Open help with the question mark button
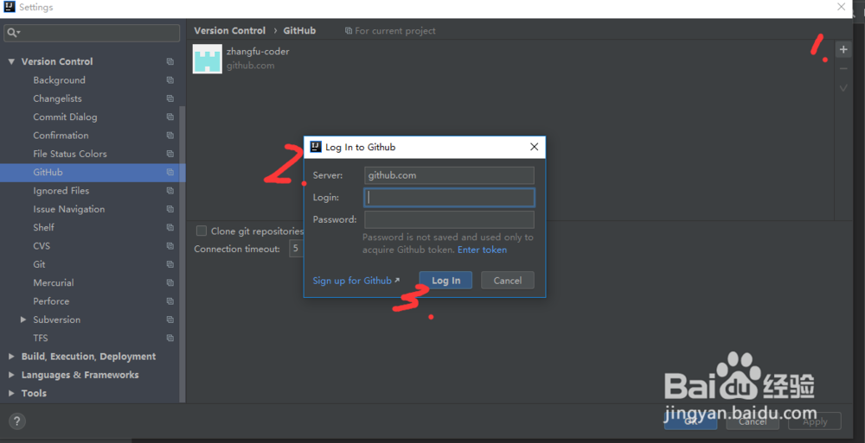865x443 pixels. [16, 421]
